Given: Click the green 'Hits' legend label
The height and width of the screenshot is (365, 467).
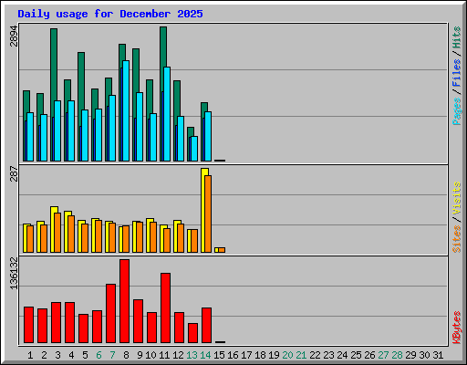Looking at the screenshot, I should (457, 37).
